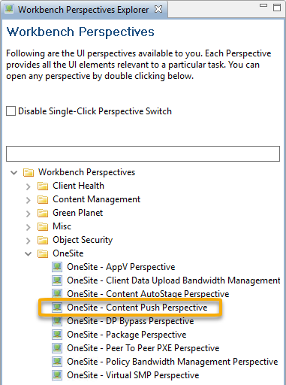This screenshot has height=385, width=286.
Task: Close the Workbench Perspectives Explorer tab
Action: coord(158,9)
